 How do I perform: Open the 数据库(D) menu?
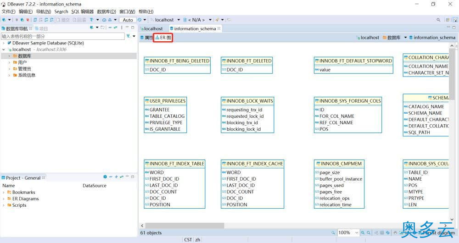pyautogui.click(x=106, y=11)
